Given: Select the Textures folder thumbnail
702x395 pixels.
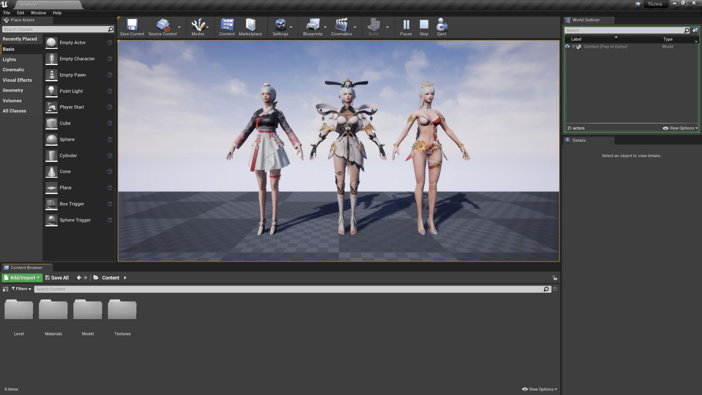Looking at the screenshot, I should coord(122,309).
